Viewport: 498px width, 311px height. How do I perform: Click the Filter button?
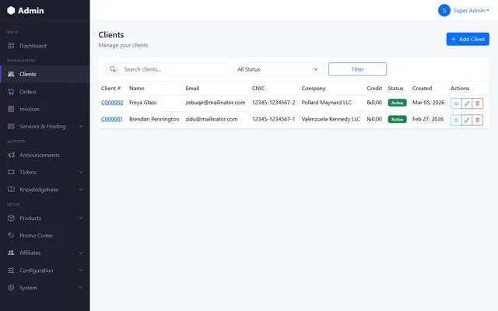tap(358, 69)
